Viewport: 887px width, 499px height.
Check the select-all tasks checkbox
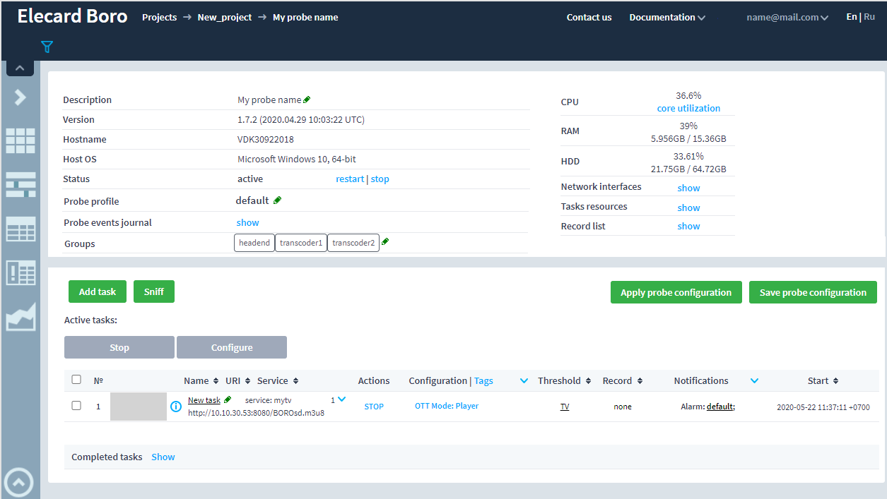tap(76, 380)
